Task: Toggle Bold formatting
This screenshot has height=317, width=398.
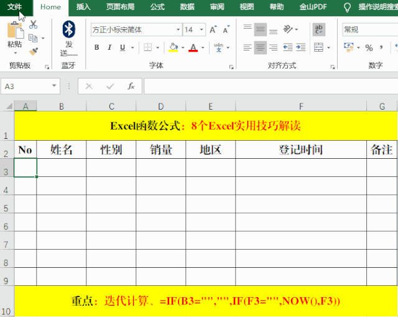Action: coord(96,48)
